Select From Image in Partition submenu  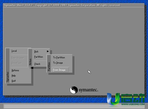click(60, 70)
